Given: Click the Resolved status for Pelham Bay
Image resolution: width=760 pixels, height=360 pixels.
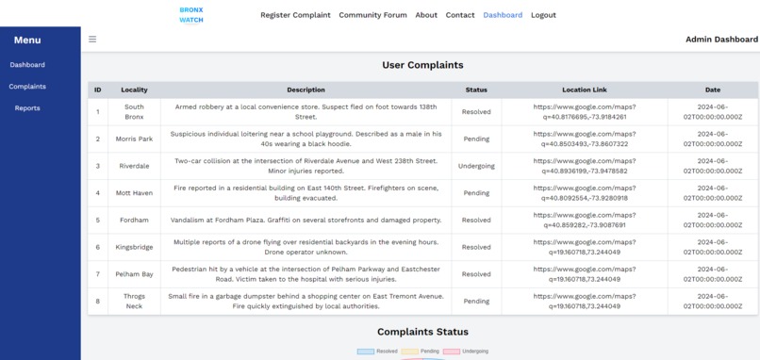Looking at the screenshot, I should (476, 274).
